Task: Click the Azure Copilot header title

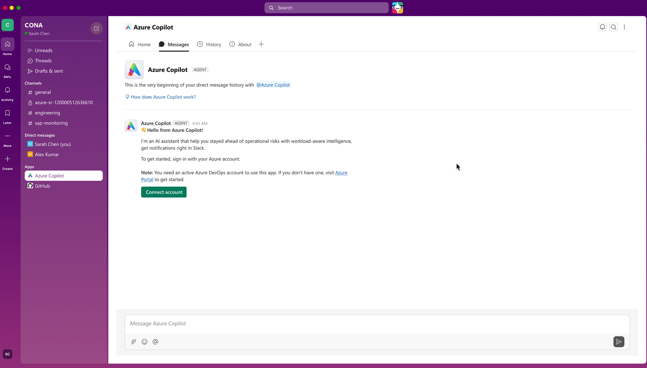Action: [x=153, y=27]
